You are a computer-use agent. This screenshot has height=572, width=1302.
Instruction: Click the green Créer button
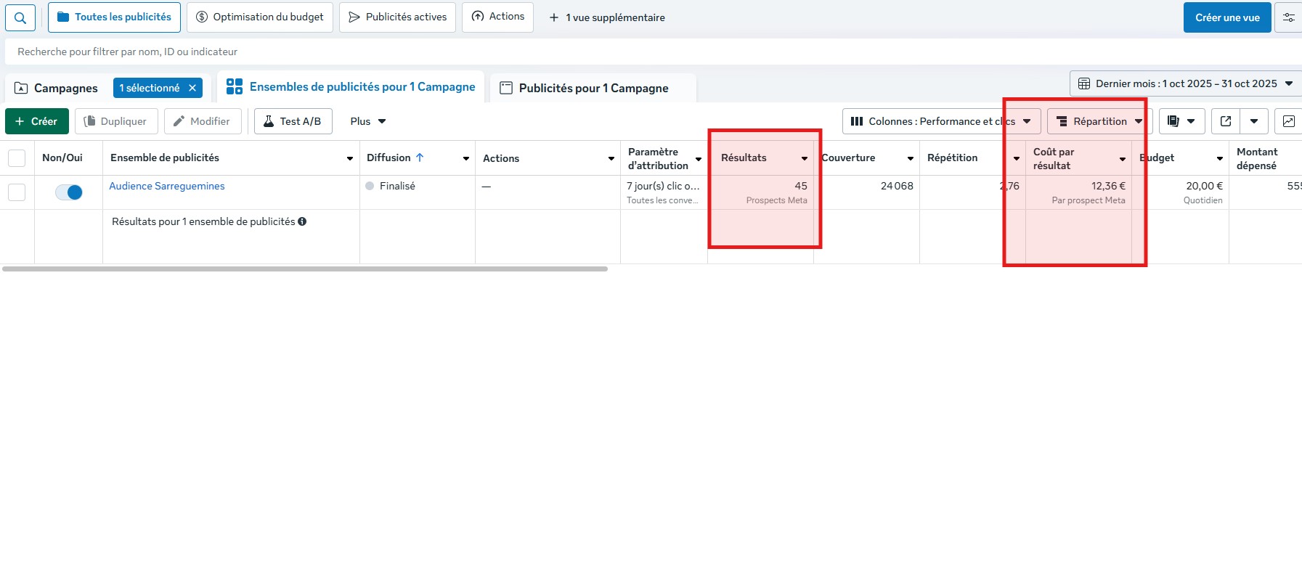point(36,121)
